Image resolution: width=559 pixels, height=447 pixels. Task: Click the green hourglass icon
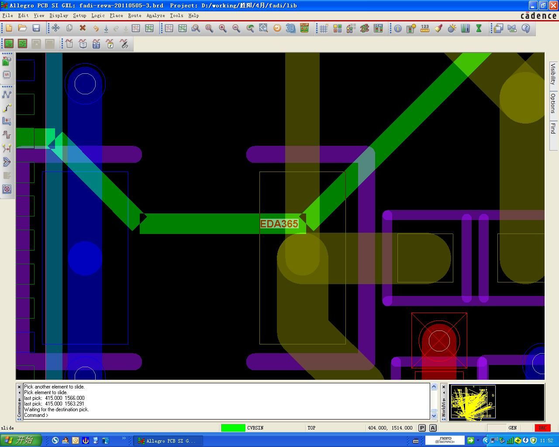[x=479, y=28]
